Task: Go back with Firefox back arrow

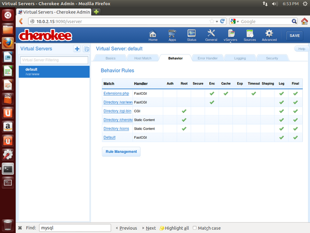Action: (21, 21)
